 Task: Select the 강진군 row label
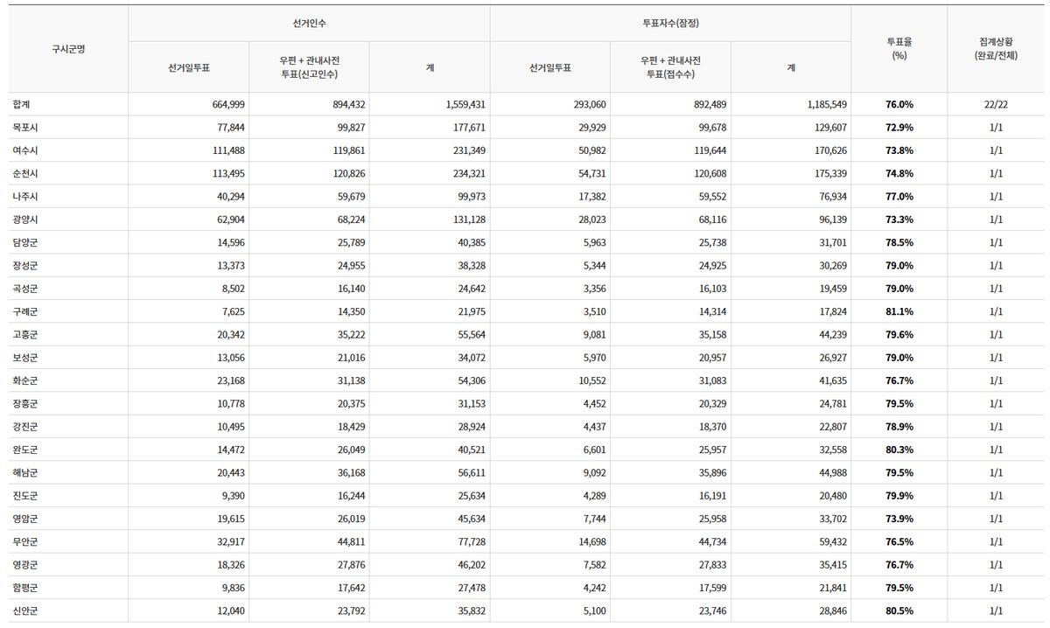coord(25,427)
